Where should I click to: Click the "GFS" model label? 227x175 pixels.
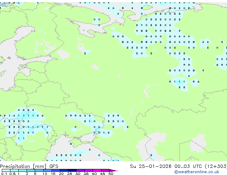click(54, 166)
